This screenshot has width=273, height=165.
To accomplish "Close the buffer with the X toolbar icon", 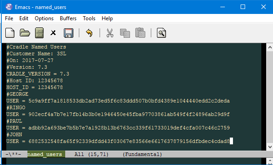I will pyautogui.click(x=53, y=33).
